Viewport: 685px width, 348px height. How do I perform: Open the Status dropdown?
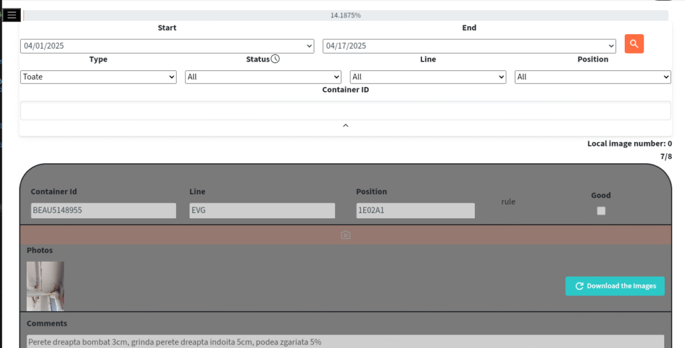click(263, 77)
